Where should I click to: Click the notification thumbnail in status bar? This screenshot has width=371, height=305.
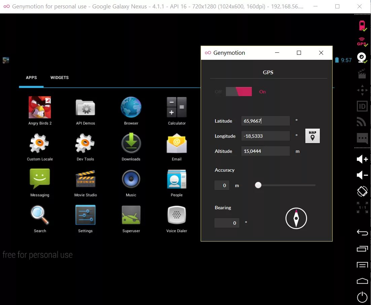(x=6, y=60)
